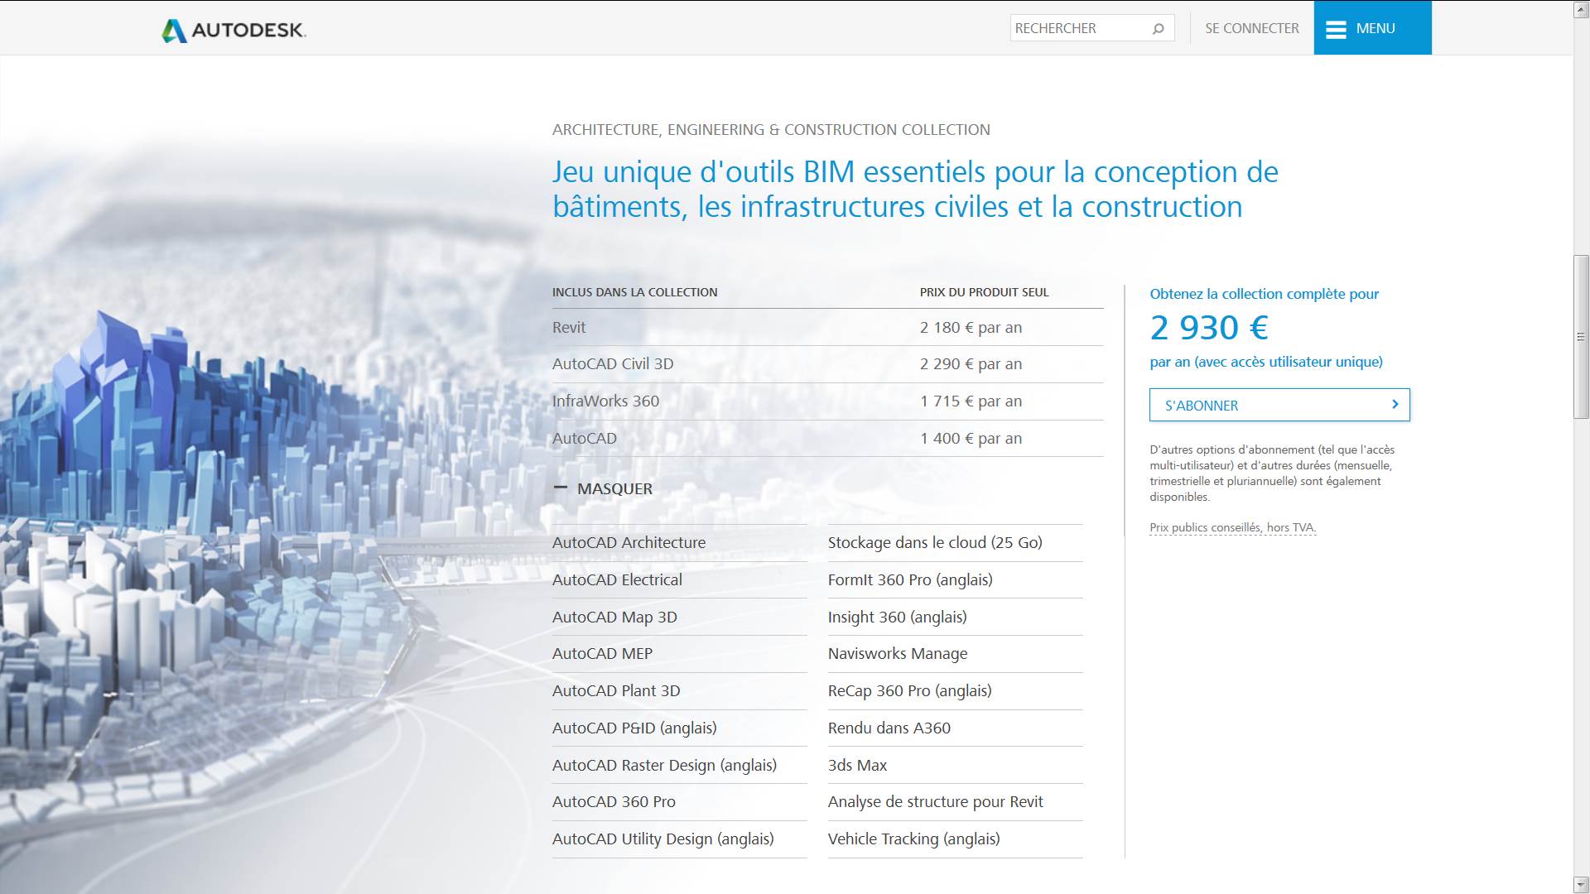Select the Revit product row

pyautogui.click(x=827, y=327)
